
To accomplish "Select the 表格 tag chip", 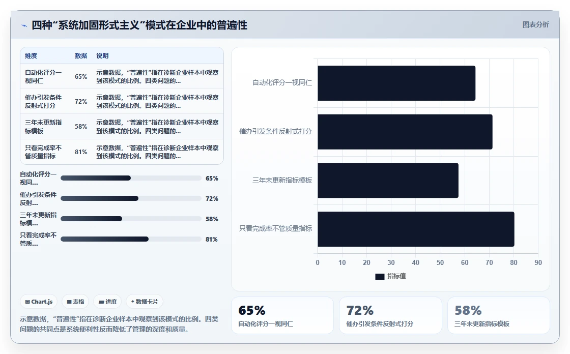I will [75, 302].
